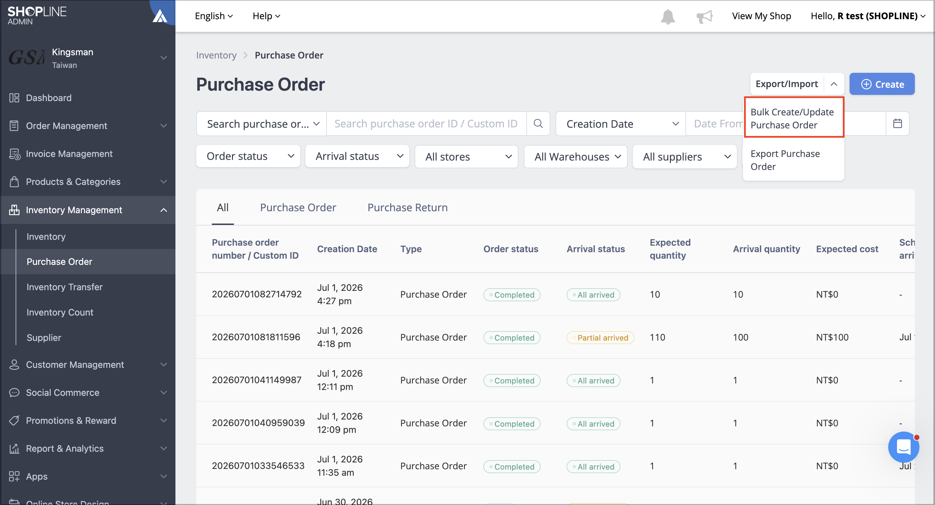Open Inventory Transfer in sidebar
The height and width of the screenshot is (505, 935).
(64, 287)
